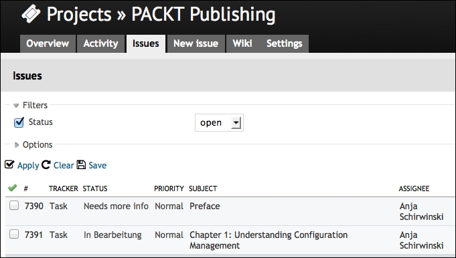Click the ticket logo icon beside Projects

click(x=31, y=13)
